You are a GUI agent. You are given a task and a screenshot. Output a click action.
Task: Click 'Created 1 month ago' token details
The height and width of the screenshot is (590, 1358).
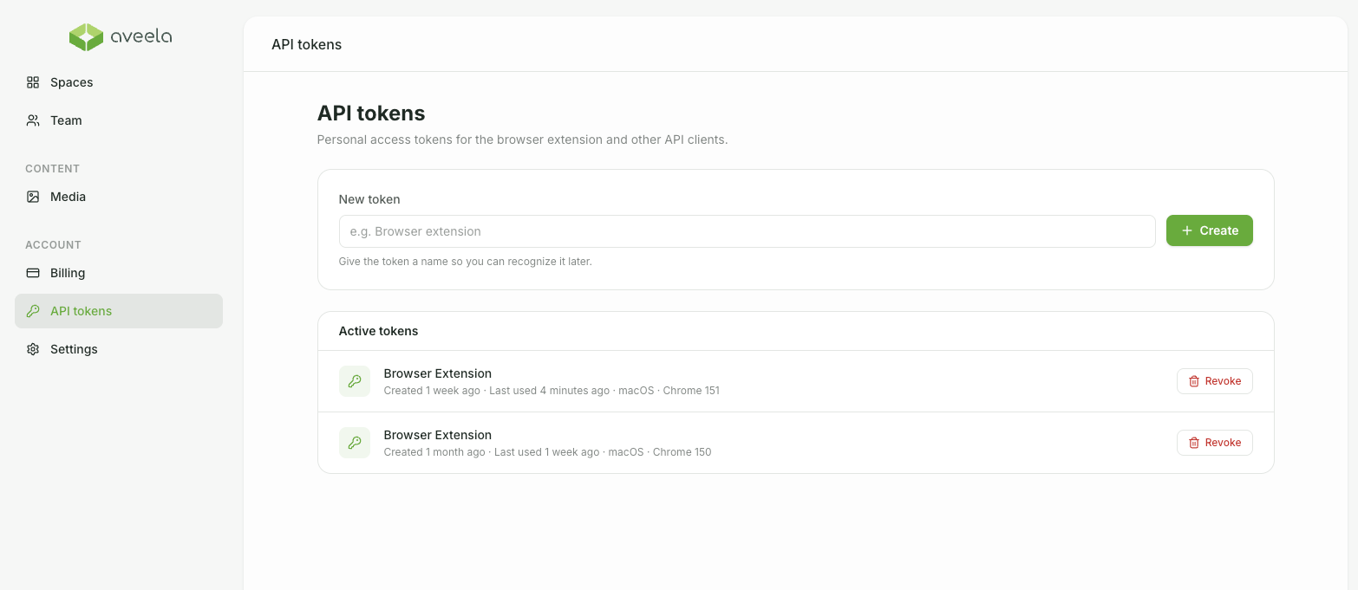(x=548, y=452)
